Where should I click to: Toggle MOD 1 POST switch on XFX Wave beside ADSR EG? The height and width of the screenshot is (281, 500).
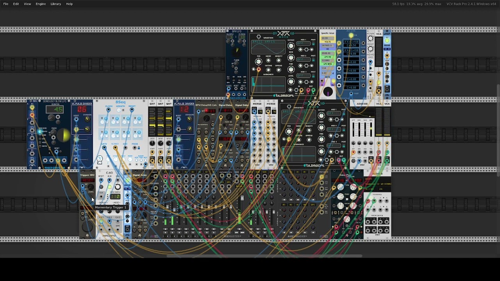click(x=344, y=113)
